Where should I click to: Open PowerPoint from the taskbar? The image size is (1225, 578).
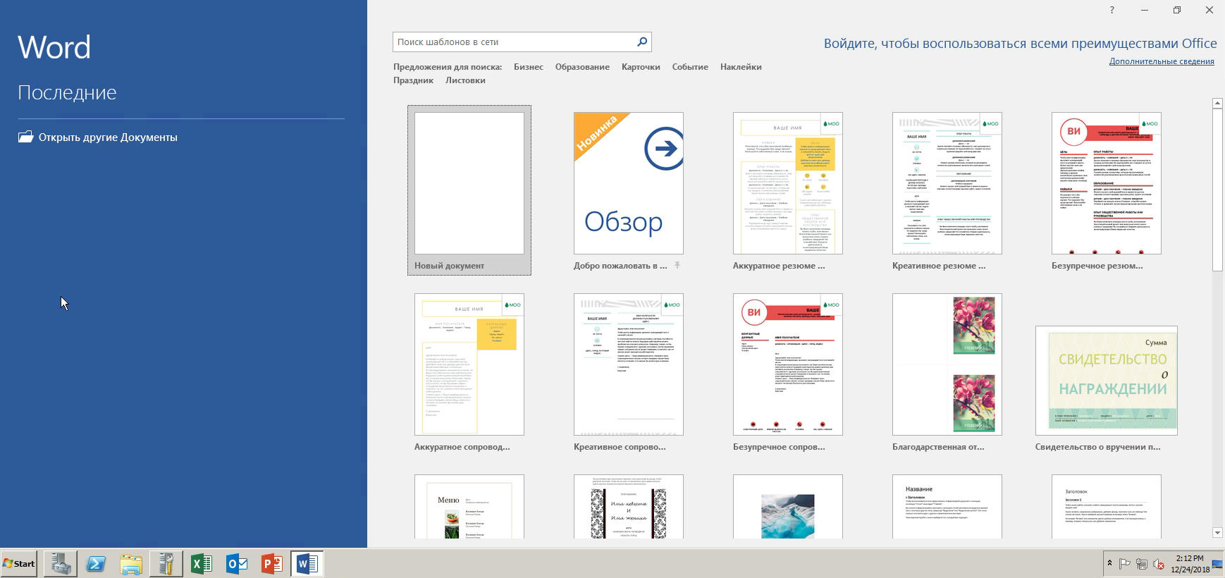272,564
